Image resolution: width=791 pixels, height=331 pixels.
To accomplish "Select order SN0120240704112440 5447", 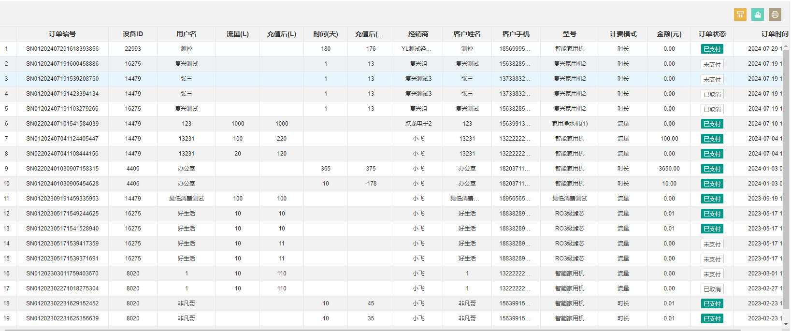I will click(62, 139).
